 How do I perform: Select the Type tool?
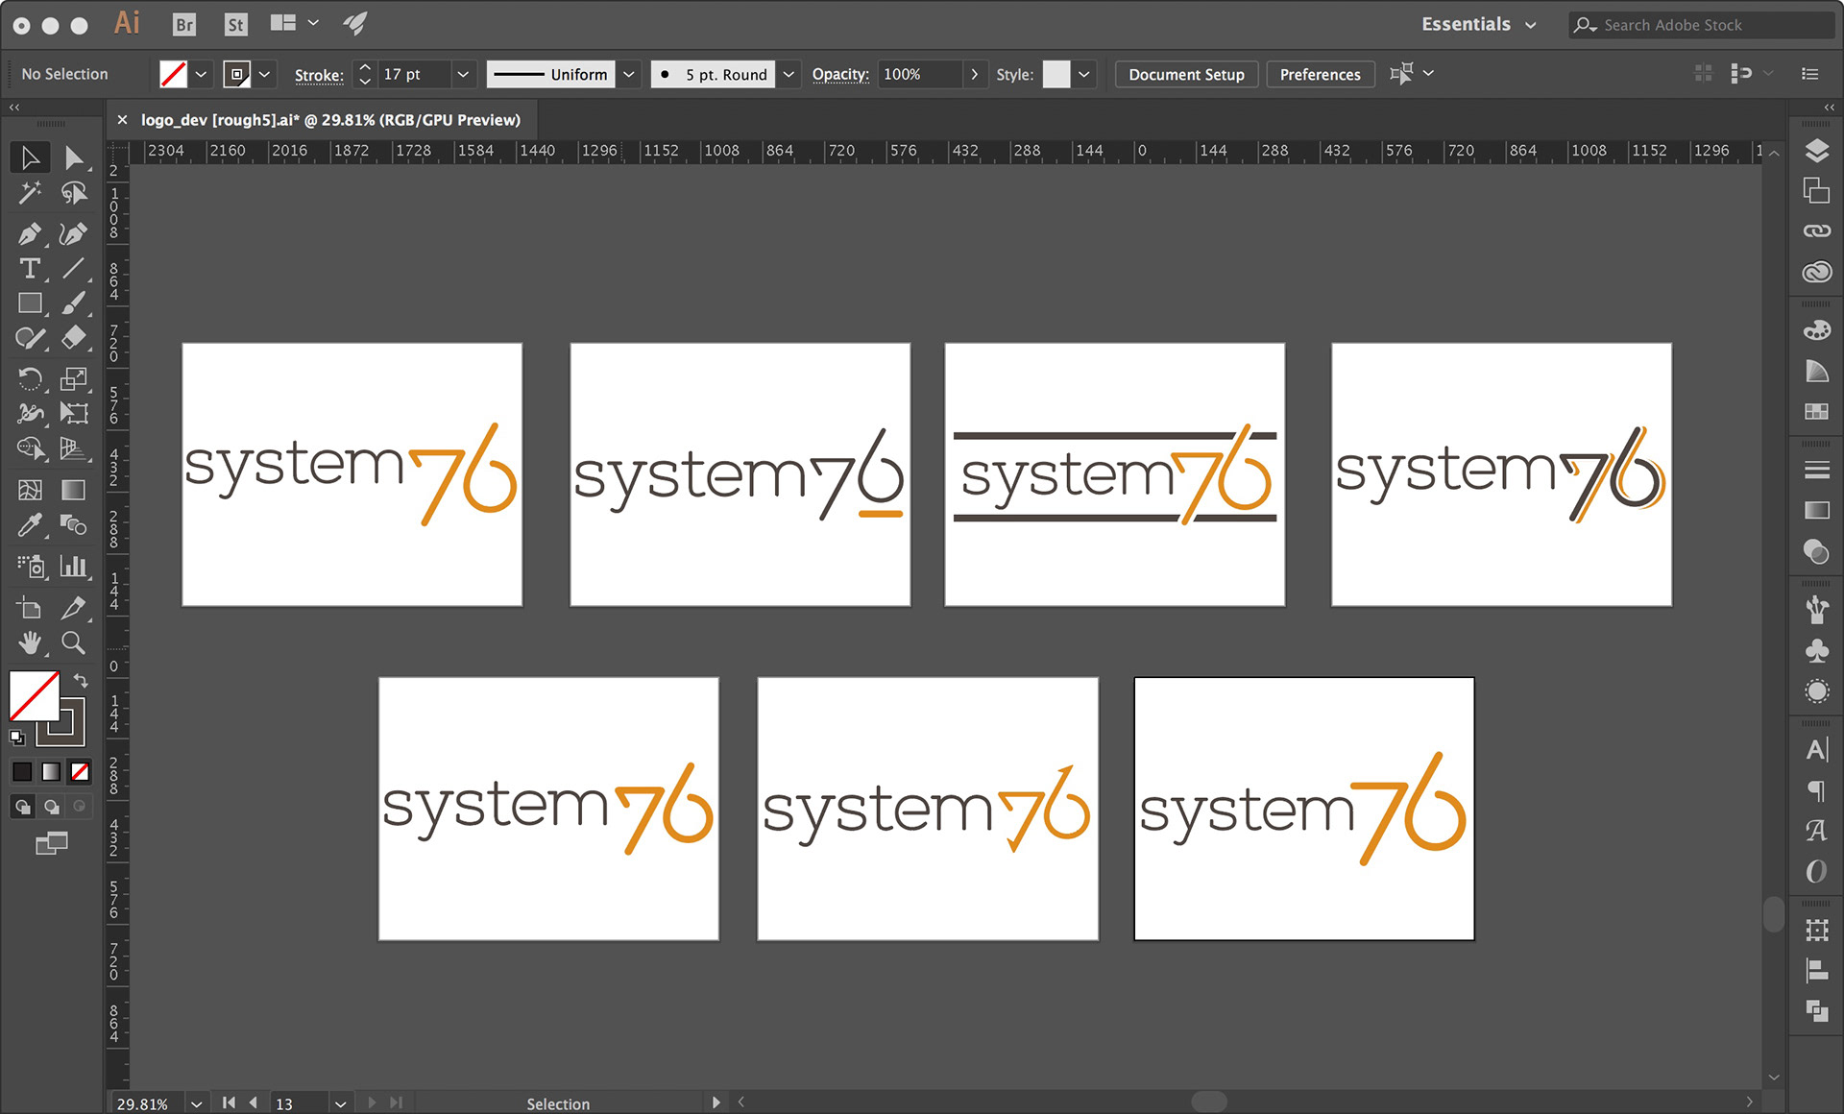pos(30,269)
